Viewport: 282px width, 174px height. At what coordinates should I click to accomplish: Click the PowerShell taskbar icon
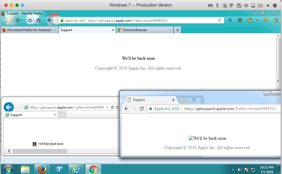[59, 169]
